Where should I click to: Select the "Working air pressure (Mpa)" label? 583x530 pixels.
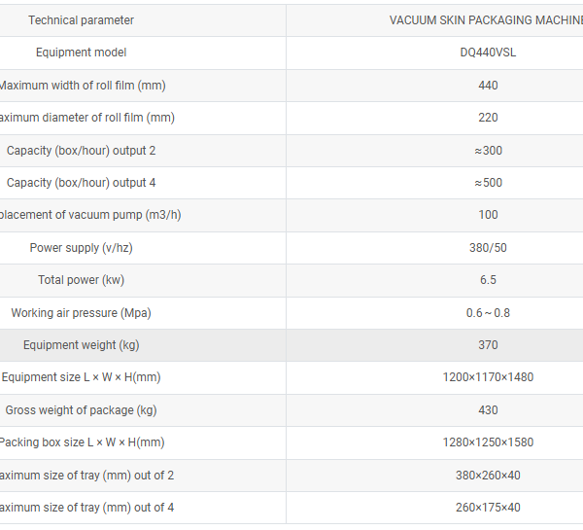[82, 313]
